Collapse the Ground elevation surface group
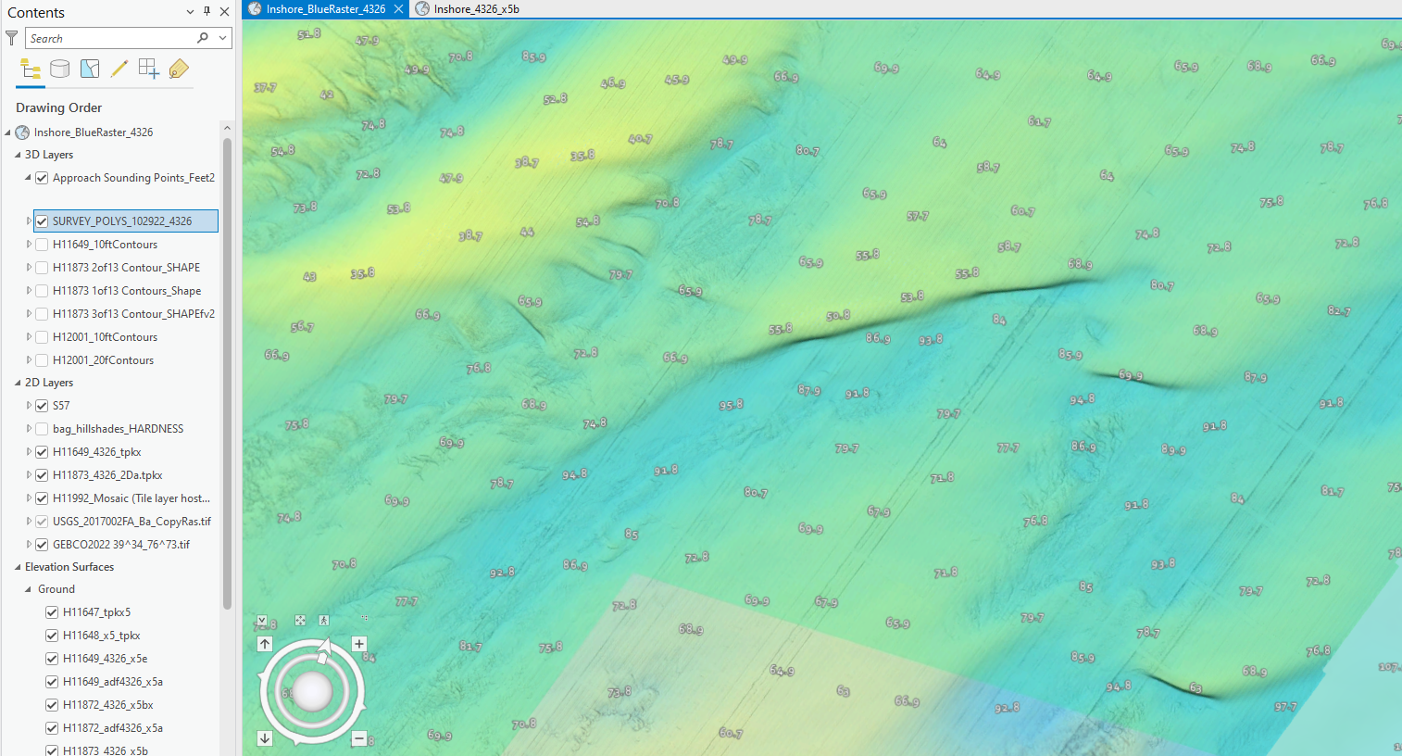The image size is (1402, 756). tap(30, 588)
